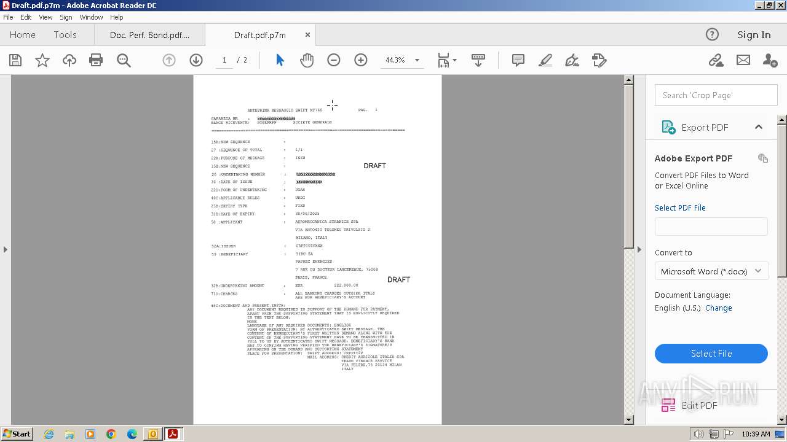
Task: Open the zoom level dropdown
Action: coord(417,60)
